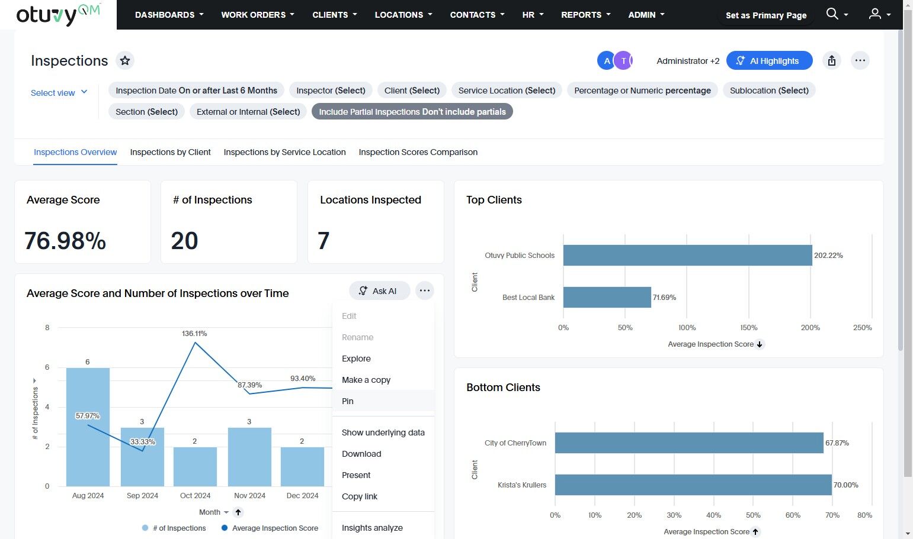913x539 pixels.
Task: Open the Reports dropdown menu
Action: (585, 15)
